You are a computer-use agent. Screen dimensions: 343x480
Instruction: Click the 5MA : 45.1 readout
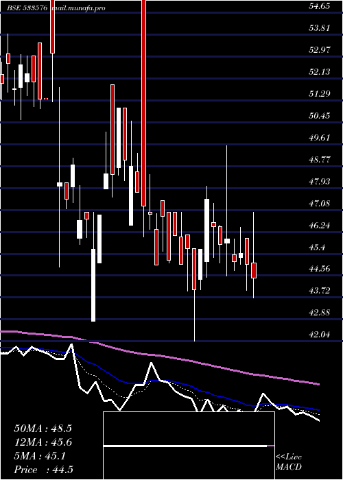click(40, 456)
